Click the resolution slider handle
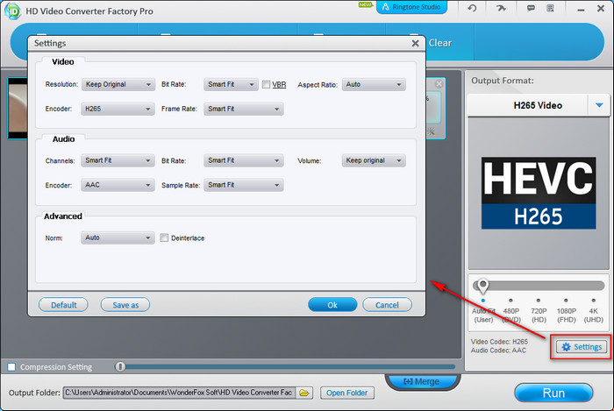The image size is (614, 411). pos(482,287)
